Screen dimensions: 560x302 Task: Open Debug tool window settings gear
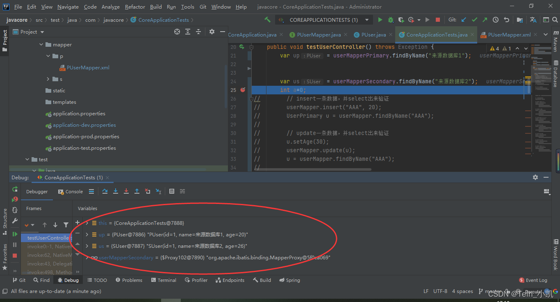(x=535, y=177)
